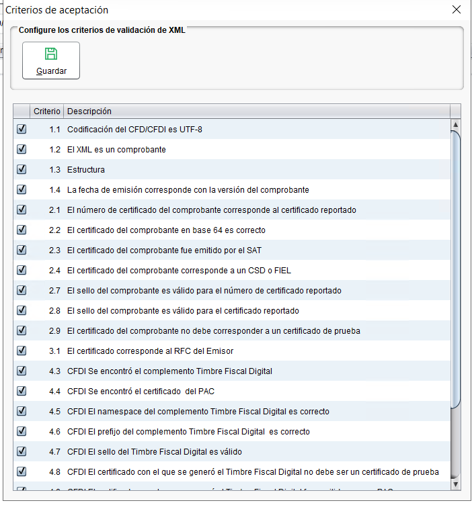Click the green Guardar save icon
This screenshot has width=472, height=505.
[51, 54]
